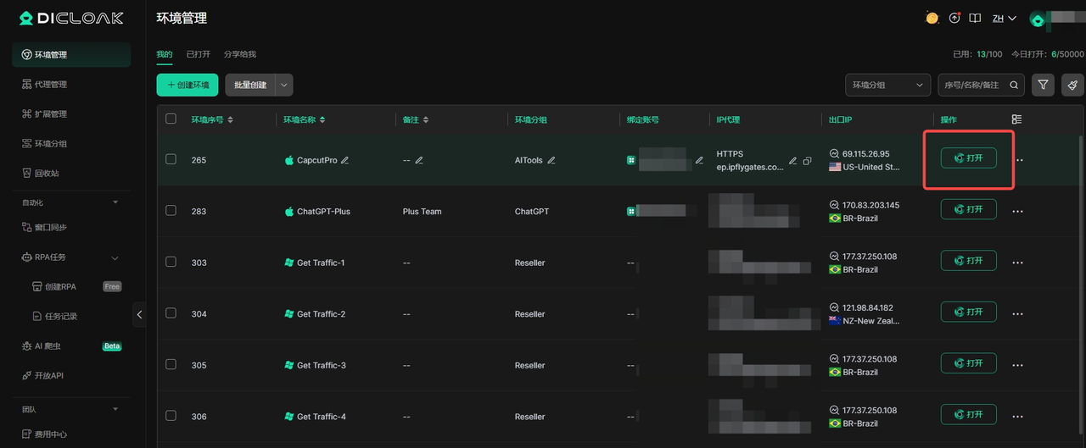This screenshot has width=1086, height=448.
Task: Click the search magnifier icon
Action: tap(1016, 85)
